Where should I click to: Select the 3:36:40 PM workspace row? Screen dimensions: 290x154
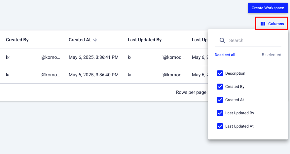coord(93,75)
